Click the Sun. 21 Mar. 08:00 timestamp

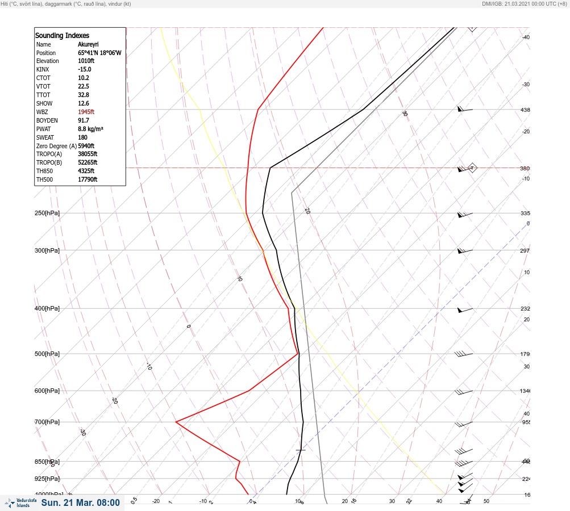click(81, 502)
